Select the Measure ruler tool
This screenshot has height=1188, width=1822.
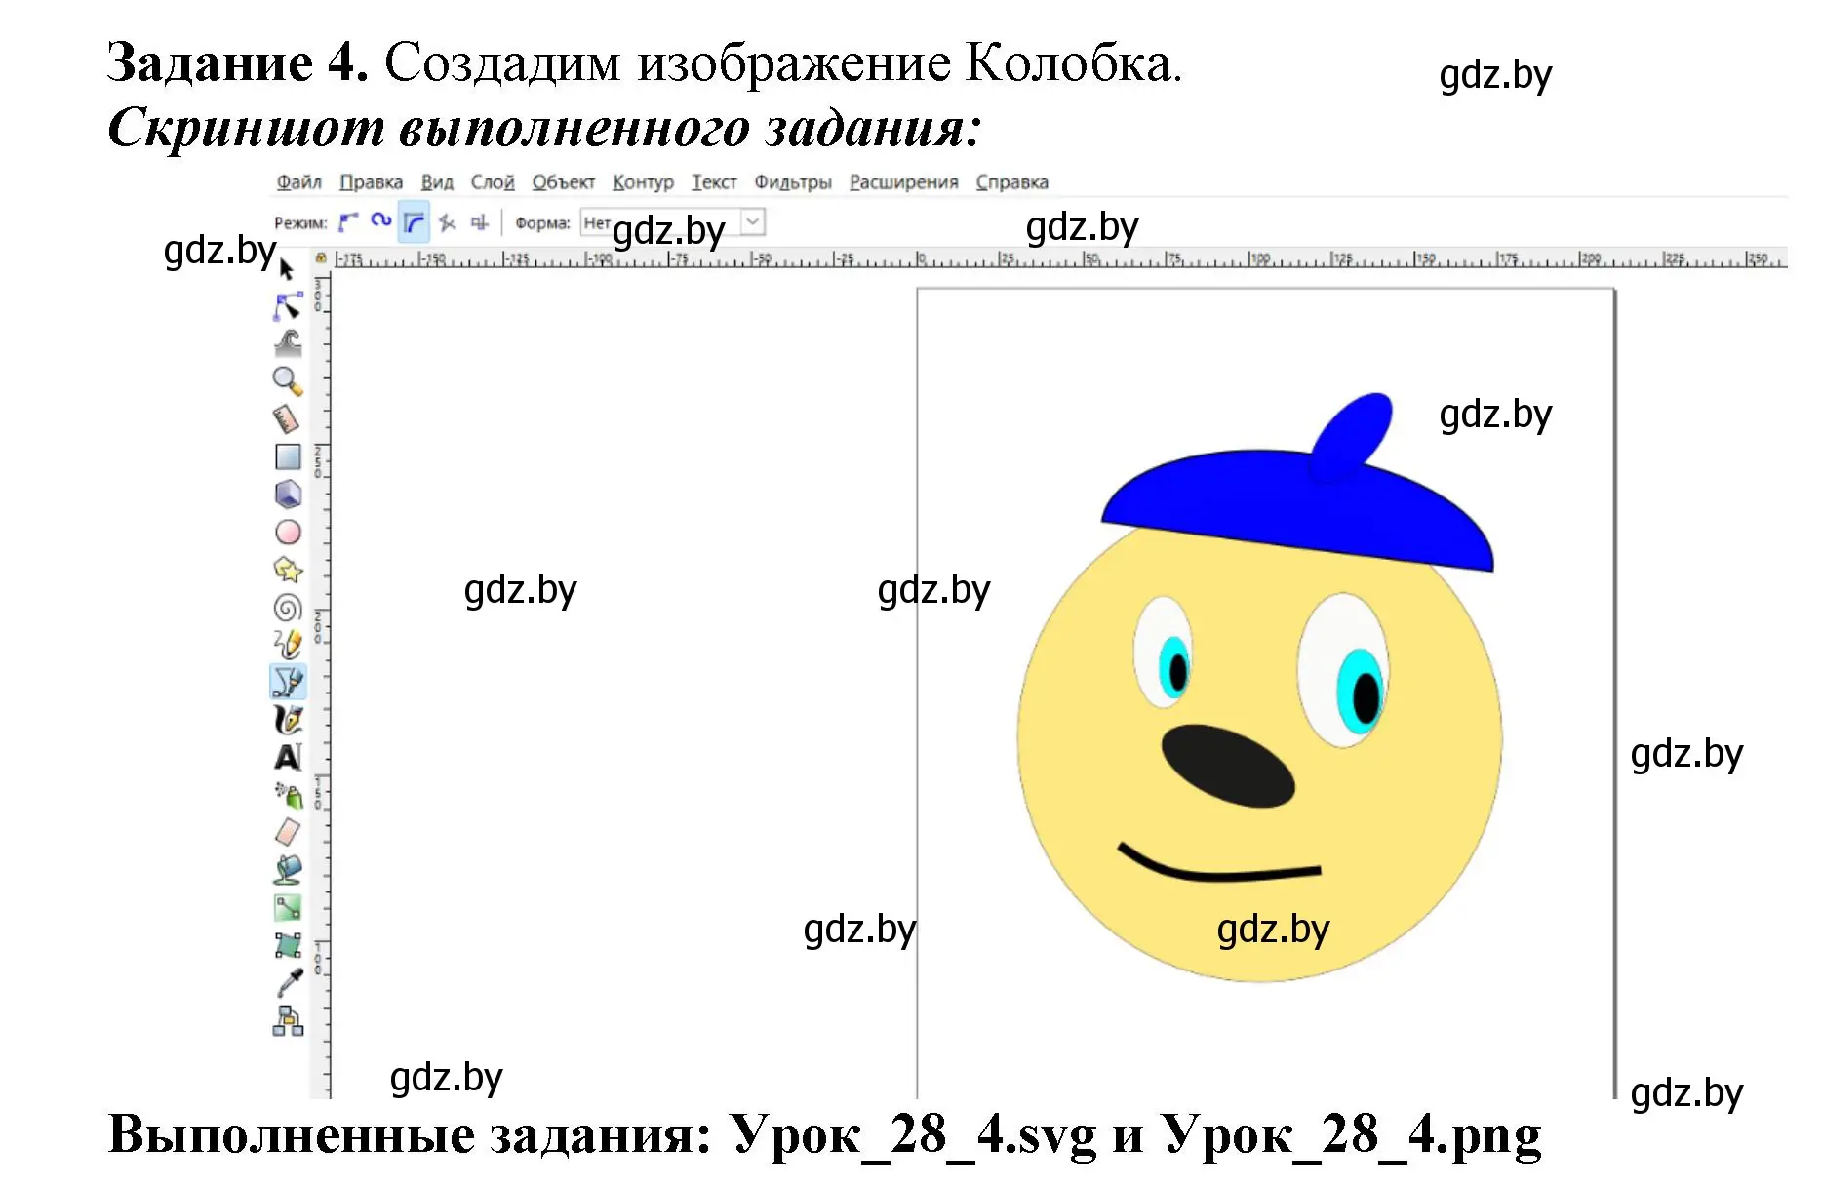point(286,419)
